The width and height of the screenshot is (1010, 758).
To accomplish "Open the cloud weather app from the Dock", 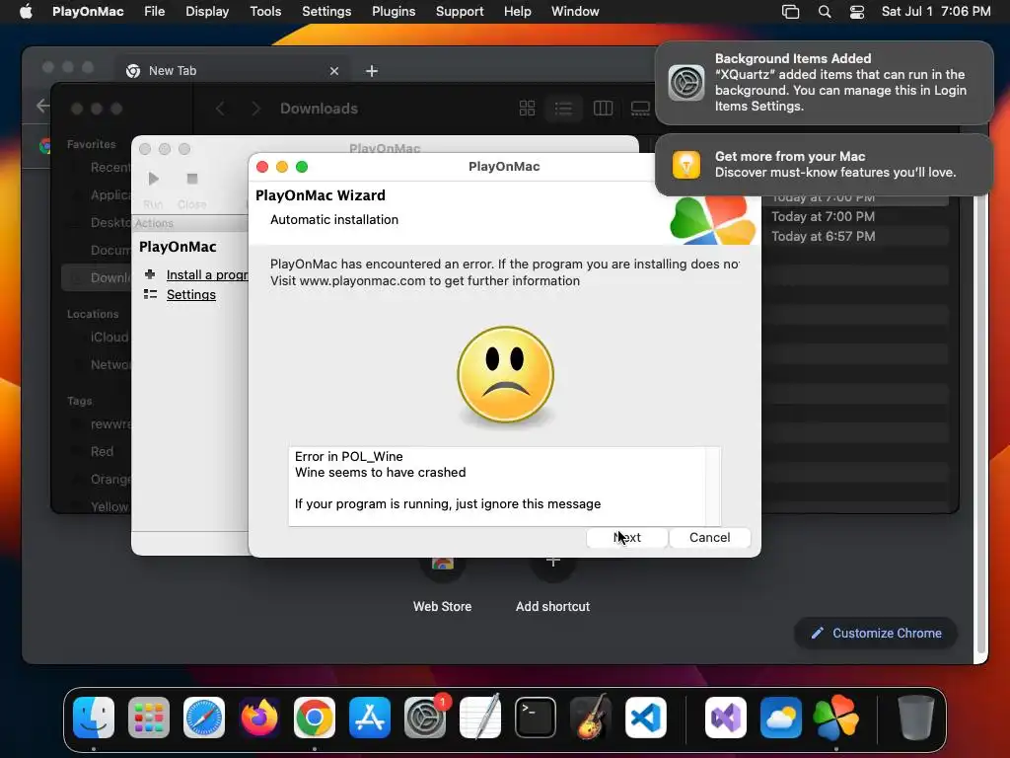I will [781, 718].
